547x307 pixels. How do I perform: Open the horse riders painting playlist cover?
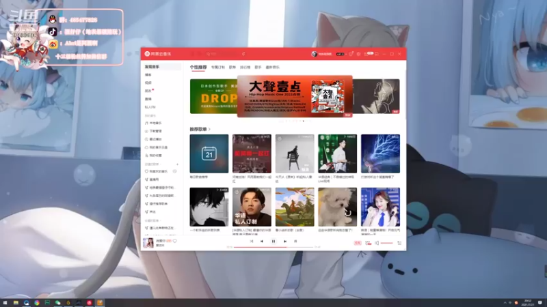tap(295, 207)
